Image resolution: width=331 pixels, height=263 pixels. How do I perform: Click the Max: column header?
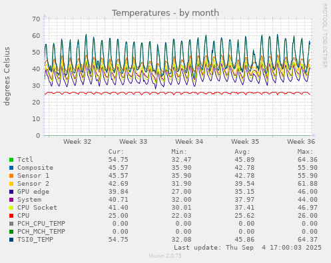(x=305, y=152)
